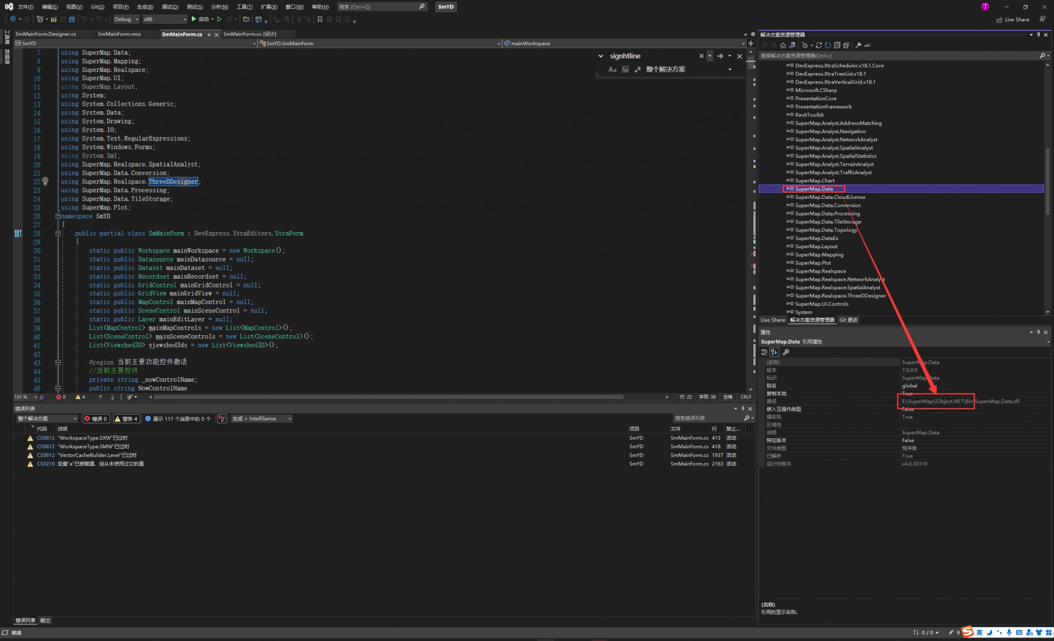Click the wrench Properties icon in Solution Explorer
This screenshot has width=1054, height=641.
point(858,45)
